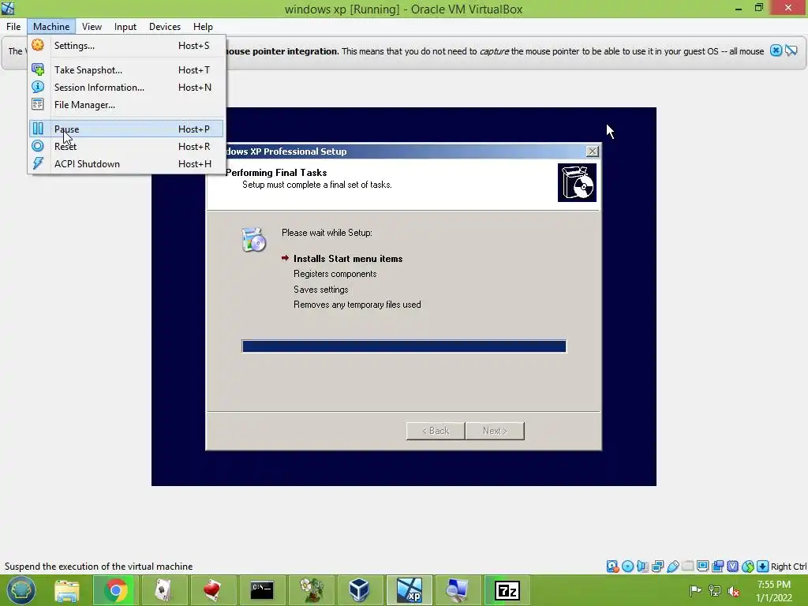The image size is (808, 606).
Task: Open the Input menu
Action: [x=125, y=26]
